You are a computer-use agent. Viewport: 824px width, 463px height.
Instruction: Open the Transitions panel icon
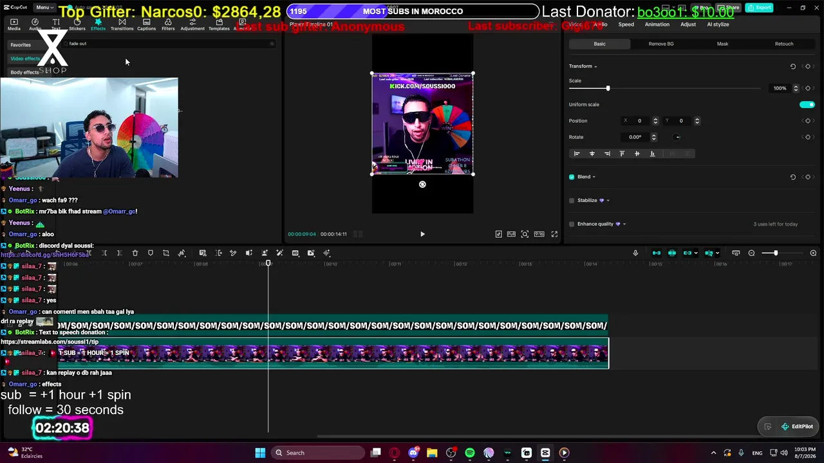(122, 24)
